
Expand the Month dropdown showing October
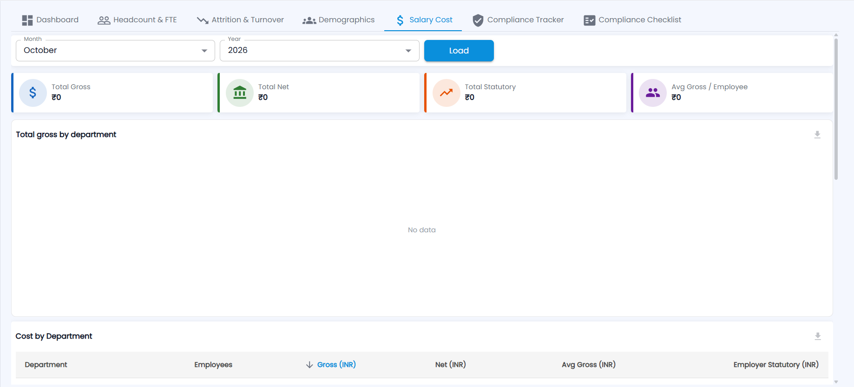(x=115, y=51)
